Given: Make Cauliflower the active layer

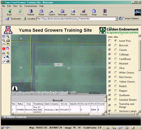Looking at the screenshot, I should 116,59.
